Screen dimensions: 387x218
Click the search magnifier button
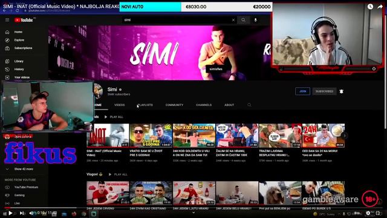(x=243, y=20)
